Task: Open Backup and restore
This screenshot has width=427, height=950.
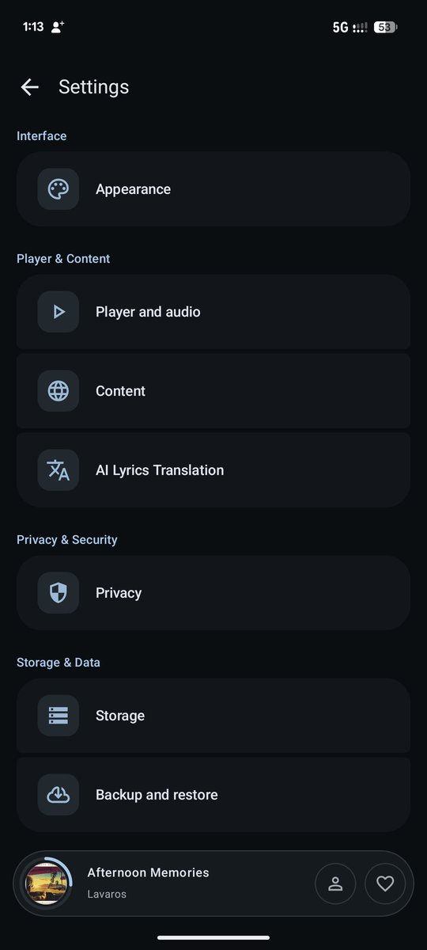Action: tap(213, 795)
